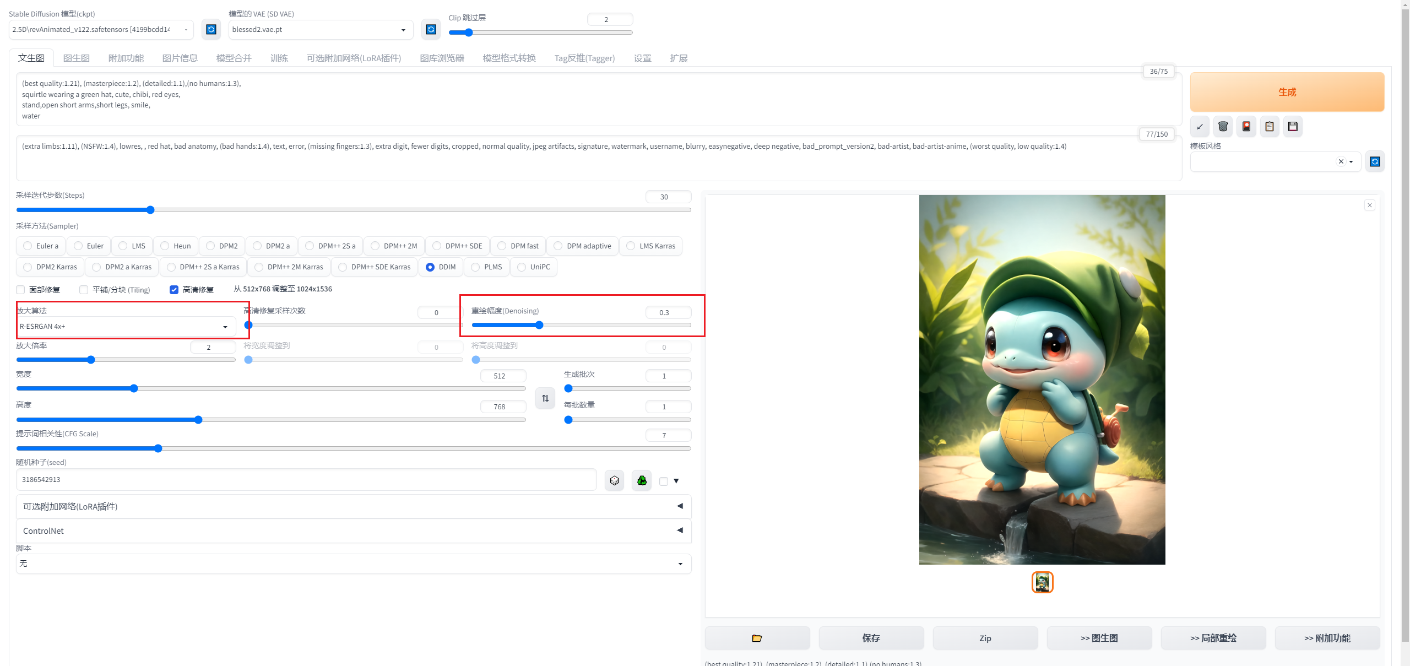The width and height of the screenshot is (1410, 666).
Task: Refresh the VAE model list
Action: [x=431, y=29]
